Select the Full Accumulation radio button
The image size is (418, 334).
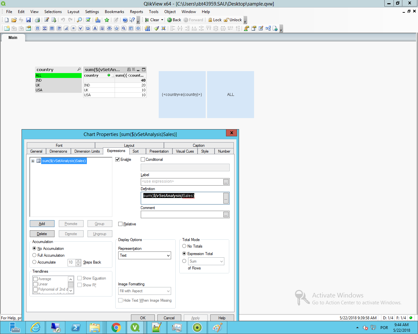pyautogui.click(x=34, y=255)
